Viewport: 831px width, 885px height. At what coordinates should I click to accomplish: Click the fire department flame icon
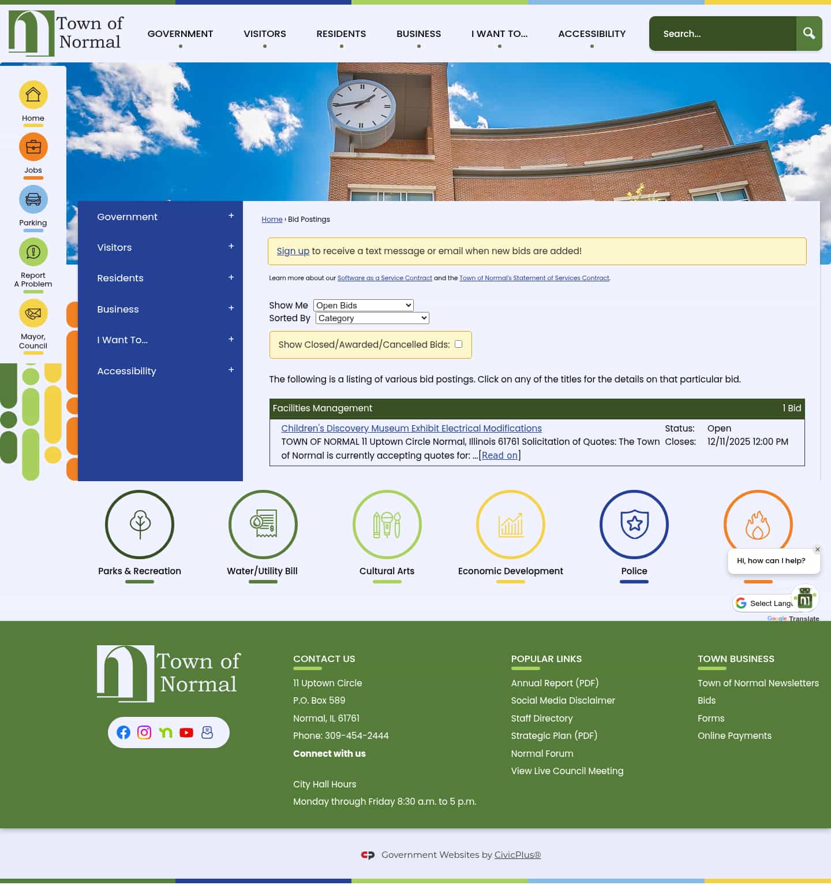(x=758, y=525)
